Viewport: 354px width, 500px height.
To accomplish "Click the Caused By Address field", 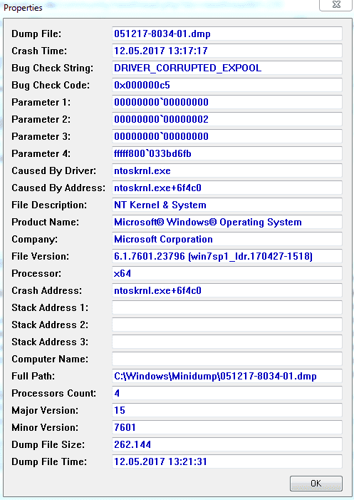I will (227, 188).
